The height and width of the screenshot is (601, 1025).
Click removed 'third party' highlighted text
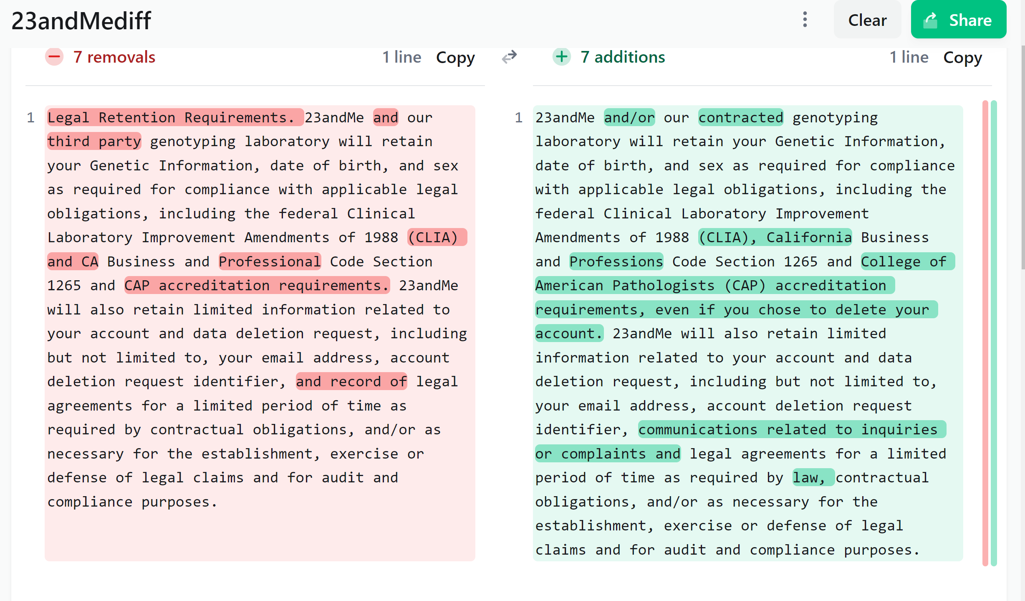coord(94,141)
